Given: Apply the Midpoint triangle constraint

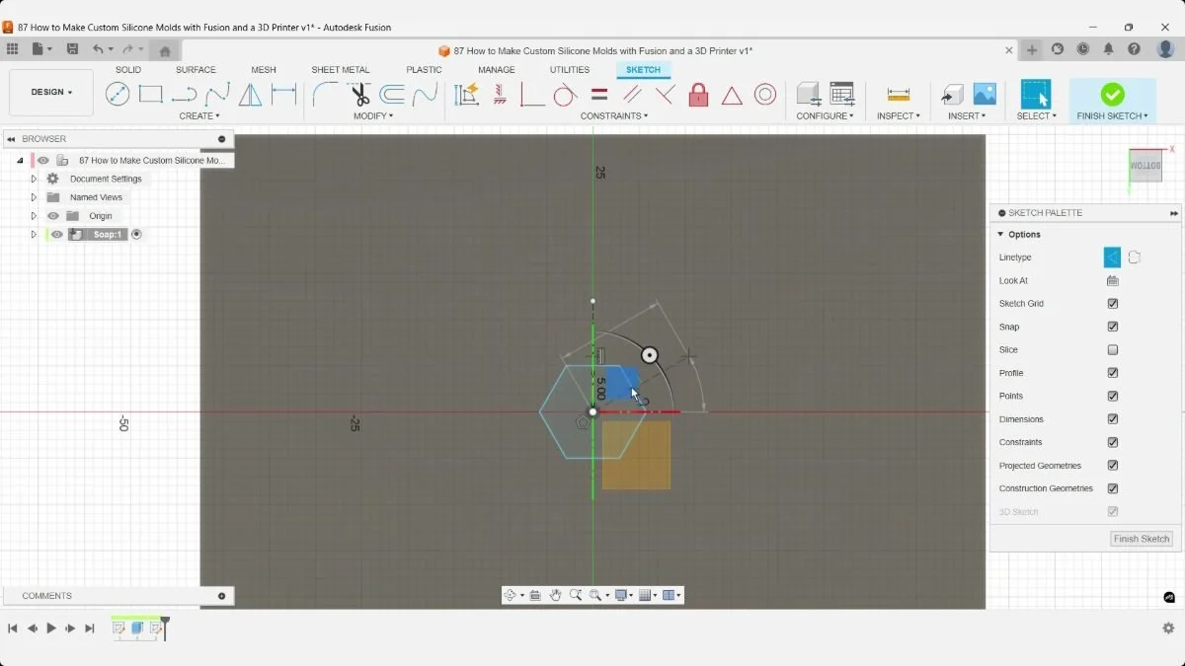Looking at the screenshot, I should pyautogui.click(x=732, y=95).
